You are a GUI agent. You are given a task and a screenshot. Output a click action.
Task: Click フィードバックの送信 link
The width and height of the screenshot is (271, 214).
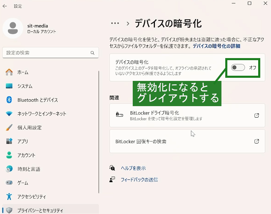click(139, 180)
